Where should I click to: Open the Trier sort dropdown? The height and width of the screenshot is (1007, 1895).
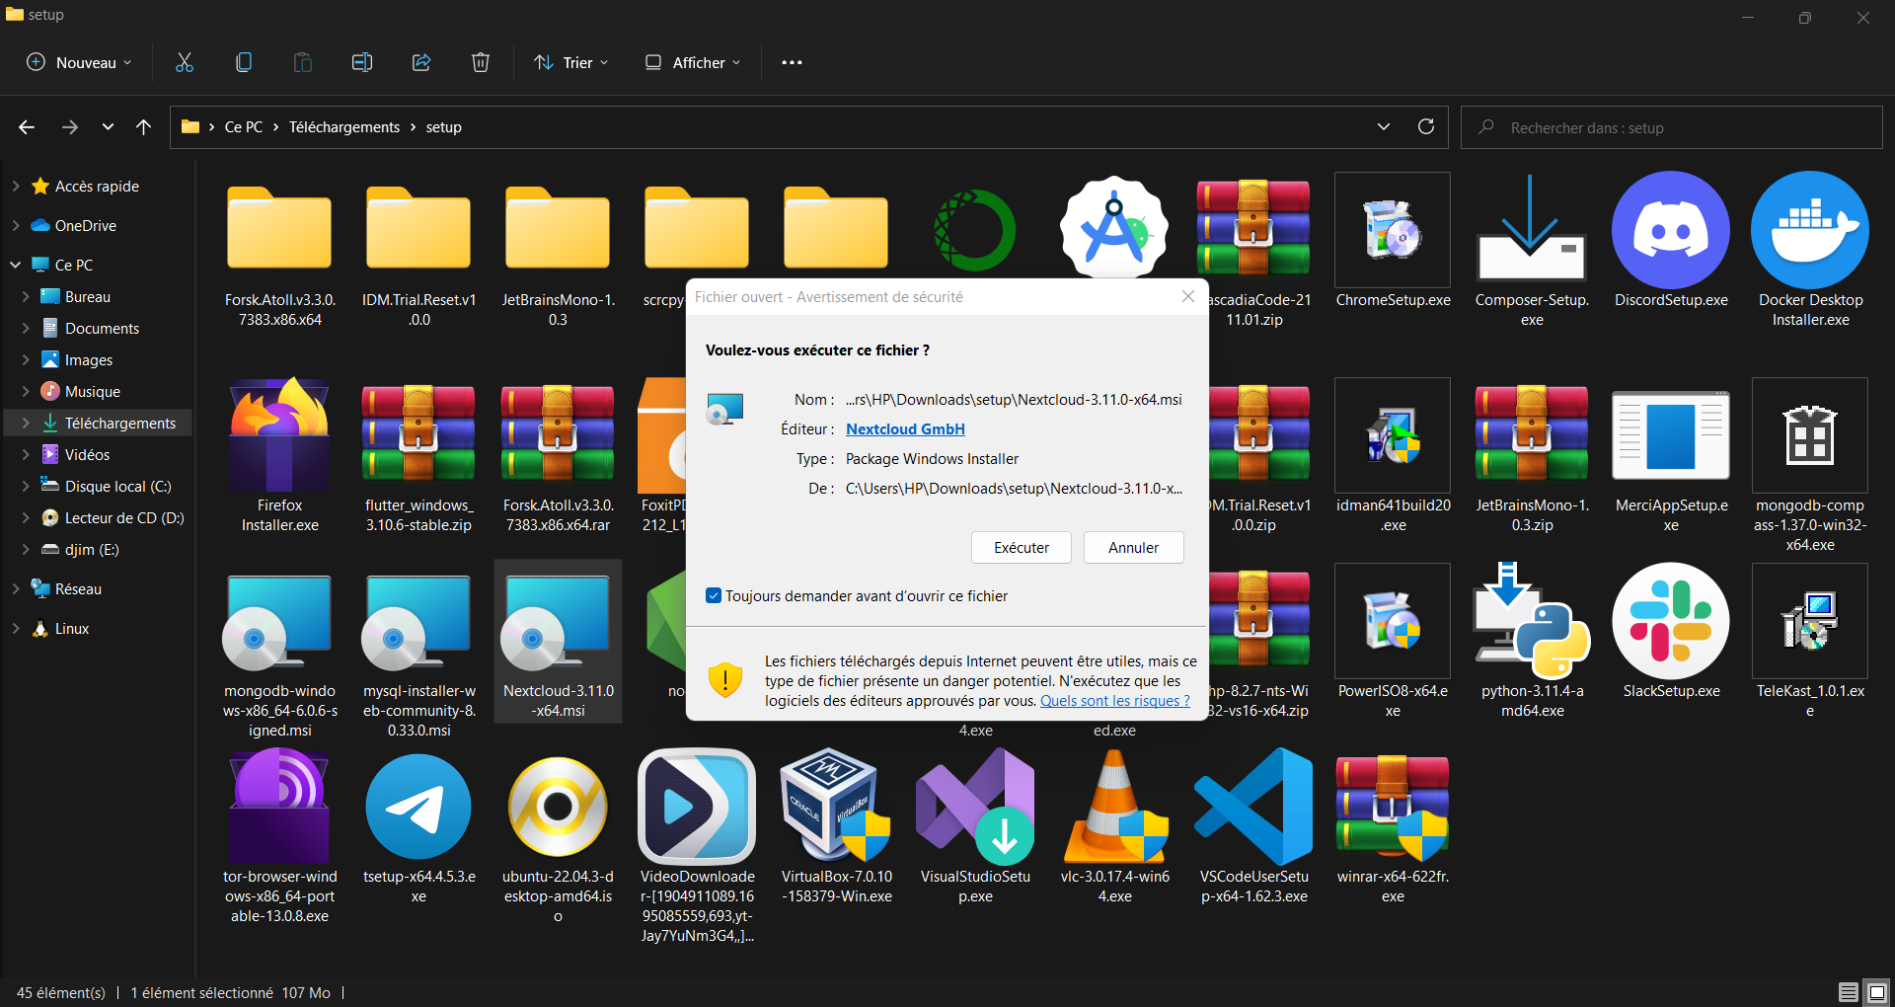click(x=571, y=62)
